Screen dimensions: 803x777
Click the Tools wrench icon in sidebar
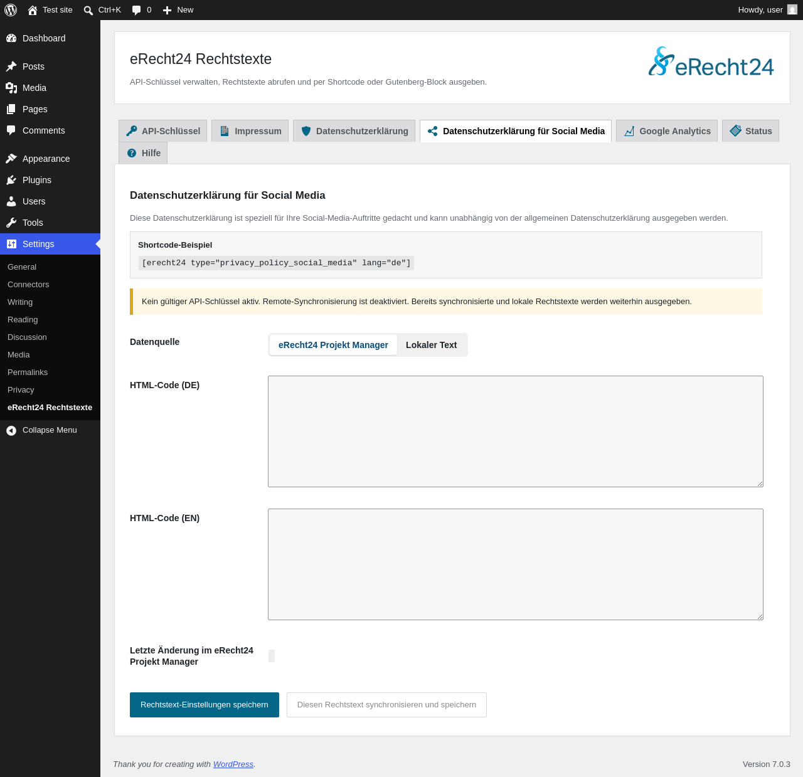[11, 223]
